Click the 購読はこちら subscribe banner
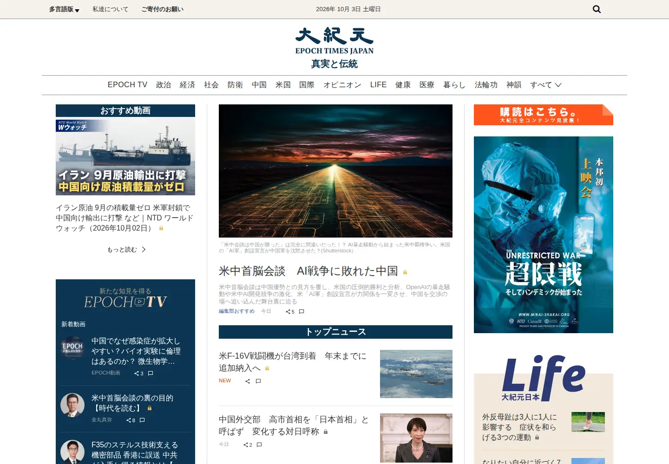 click(x=544, y=115)
